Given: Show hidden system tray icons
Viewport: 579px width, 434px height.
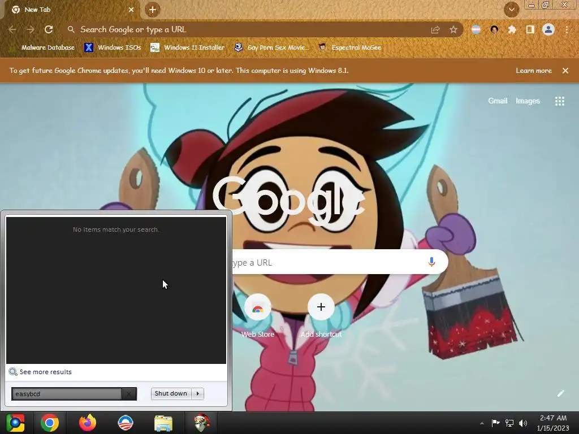Looking at the screenshot, I should click(x=482, y=423).
